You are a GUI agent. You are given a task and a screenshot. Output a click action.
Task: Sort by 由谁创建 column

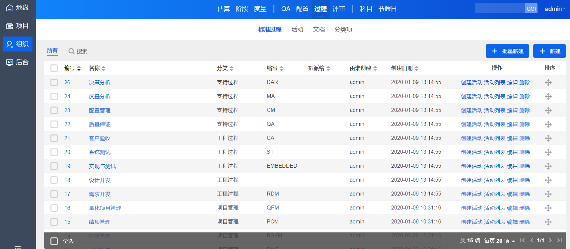pos(363,68)
